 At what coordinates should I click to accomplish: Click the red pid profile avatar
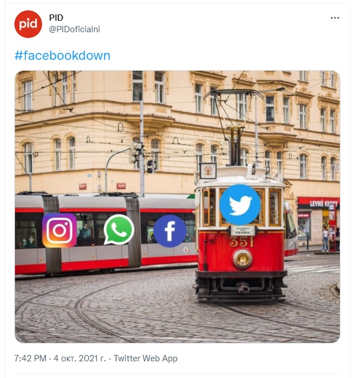tap(28, 24)
